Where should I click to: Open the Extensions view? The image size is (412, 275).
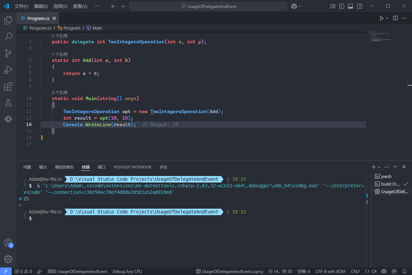tap(8, 86)
